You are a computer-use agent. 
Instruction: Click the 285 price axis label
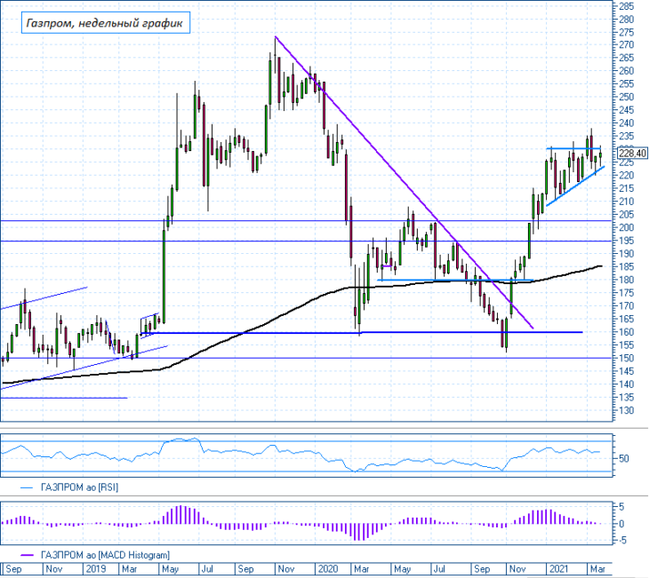[626, 6]
